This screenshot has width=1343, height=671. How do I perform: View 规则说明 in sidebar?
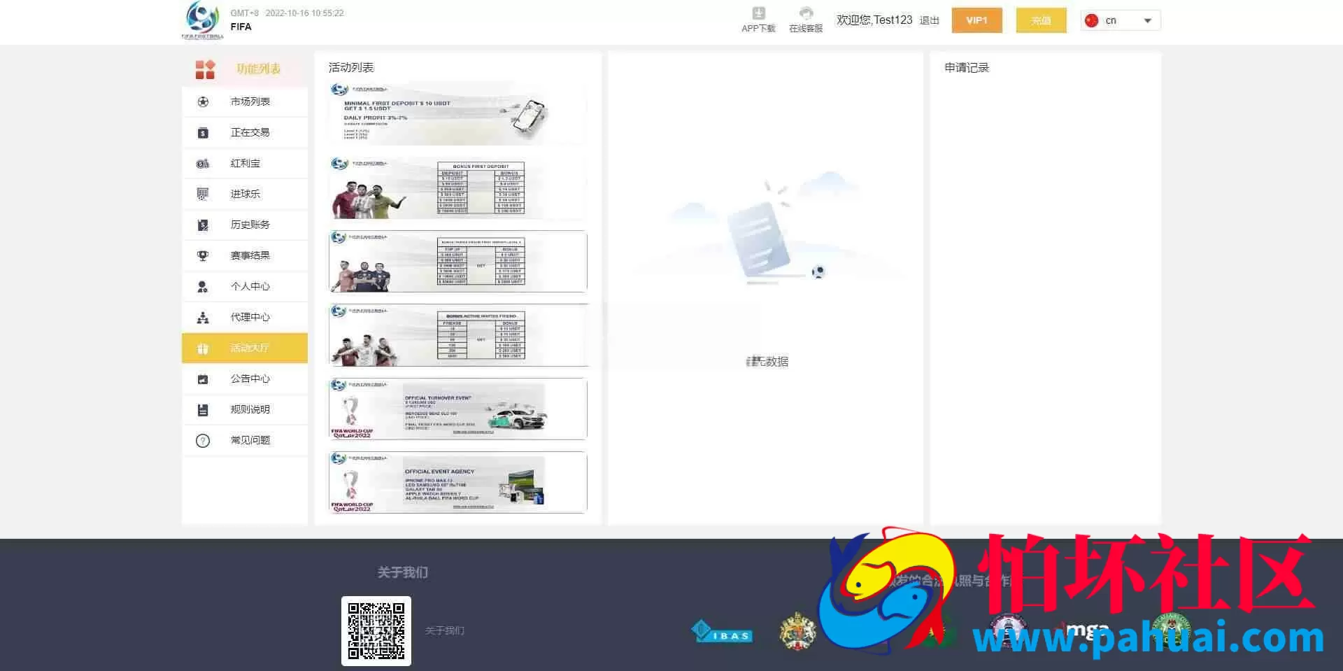(x=245, y=410)
